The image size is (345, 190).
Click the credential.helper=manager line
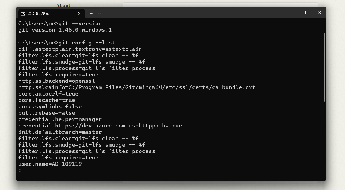pyautogui.click(x=60, y=119)
